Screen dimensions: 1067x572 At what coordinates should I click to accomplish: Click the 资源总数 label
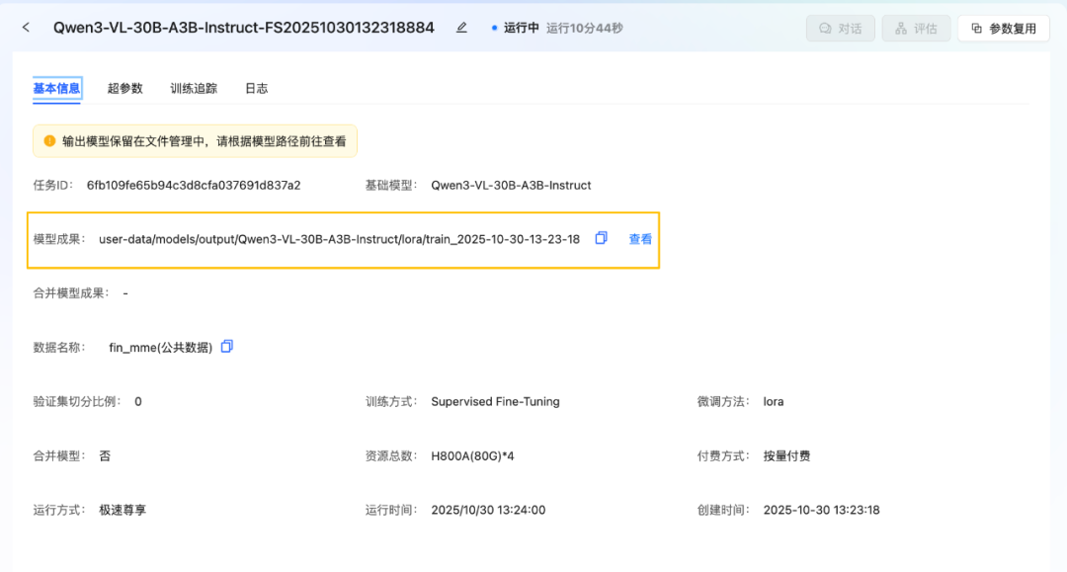tap(391, 455)
